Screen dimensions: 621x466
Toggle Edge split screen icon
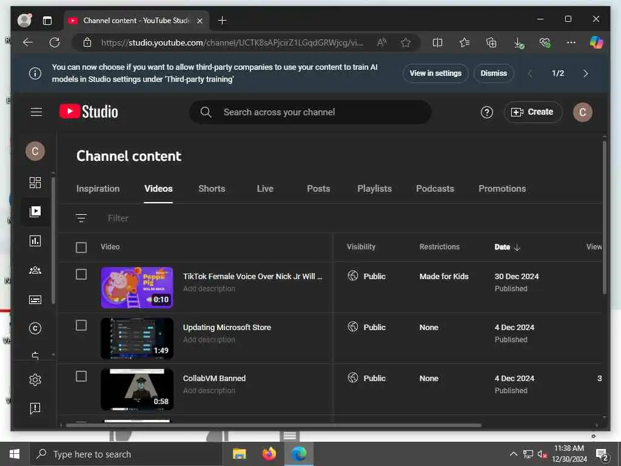437,42
